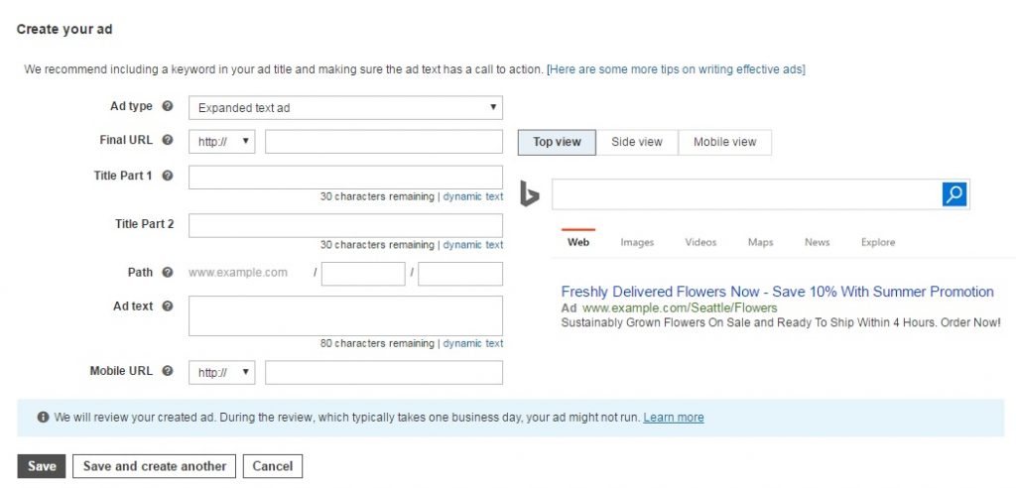Click Save and create another button
The height and width of the screenshot is (488, 1016).
pos(154,466)
